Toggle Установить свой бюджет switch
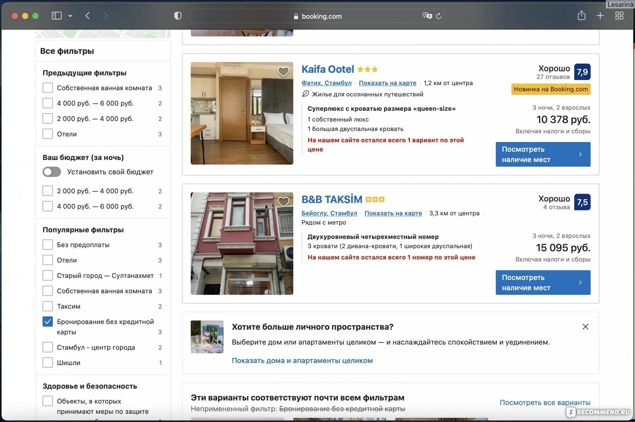This screenshot has height=422, width=635. click(52, 172)
